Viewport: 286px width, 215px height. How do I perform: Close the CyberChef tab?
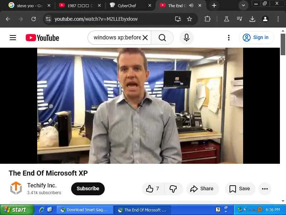tap(150, 5)
